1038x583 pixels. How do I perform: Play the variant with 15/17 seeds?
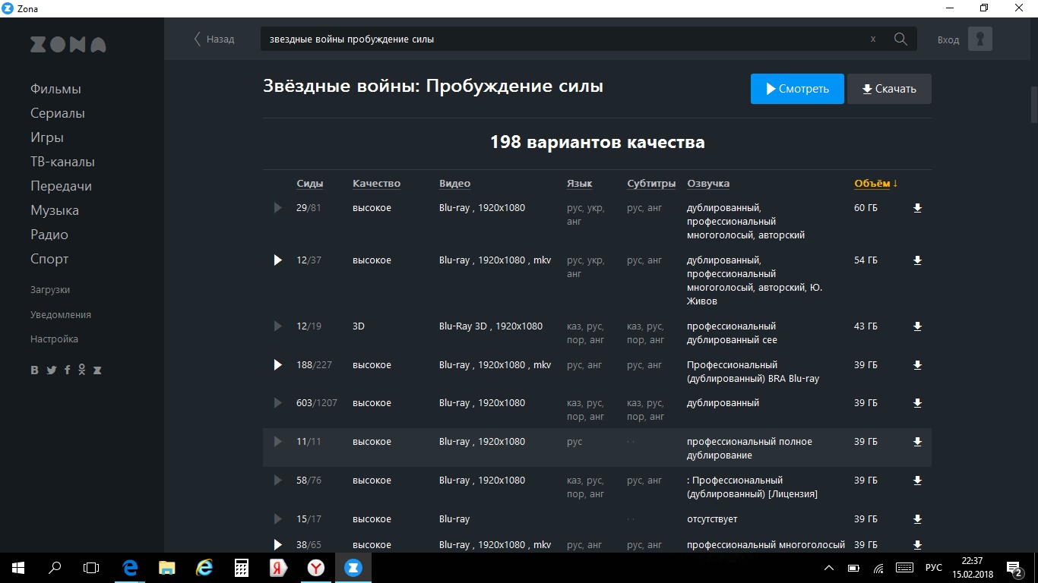click(277, 519)
